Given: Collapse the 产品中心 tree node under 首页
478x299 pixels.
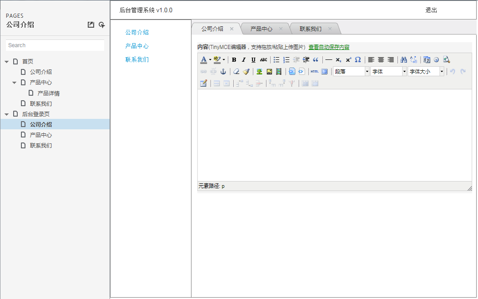Looking at the screenshot, I should (15, 83).
